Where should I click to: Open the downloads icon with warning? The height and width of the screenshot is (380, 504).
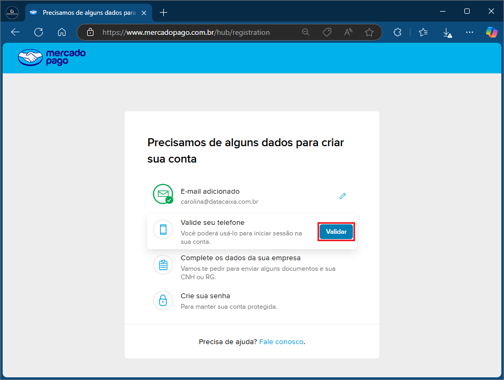(x=447, y=32)
